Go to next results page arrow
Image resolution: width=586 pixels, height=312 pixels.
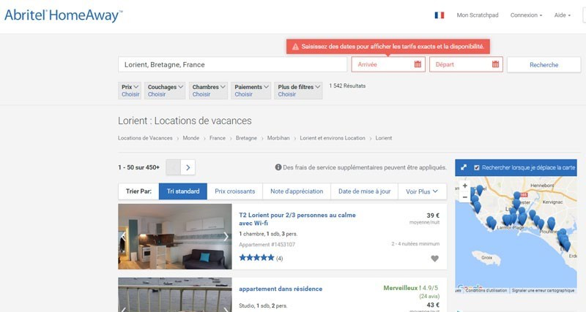(x=188, y=167)
